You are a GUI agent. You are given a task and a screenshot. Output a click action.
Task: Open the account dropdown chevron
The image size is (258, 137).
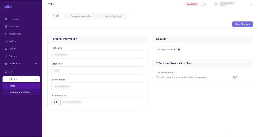pos(252,4)
